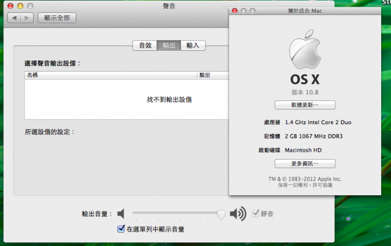Click the low volume speaker icon

click(121, 214)
